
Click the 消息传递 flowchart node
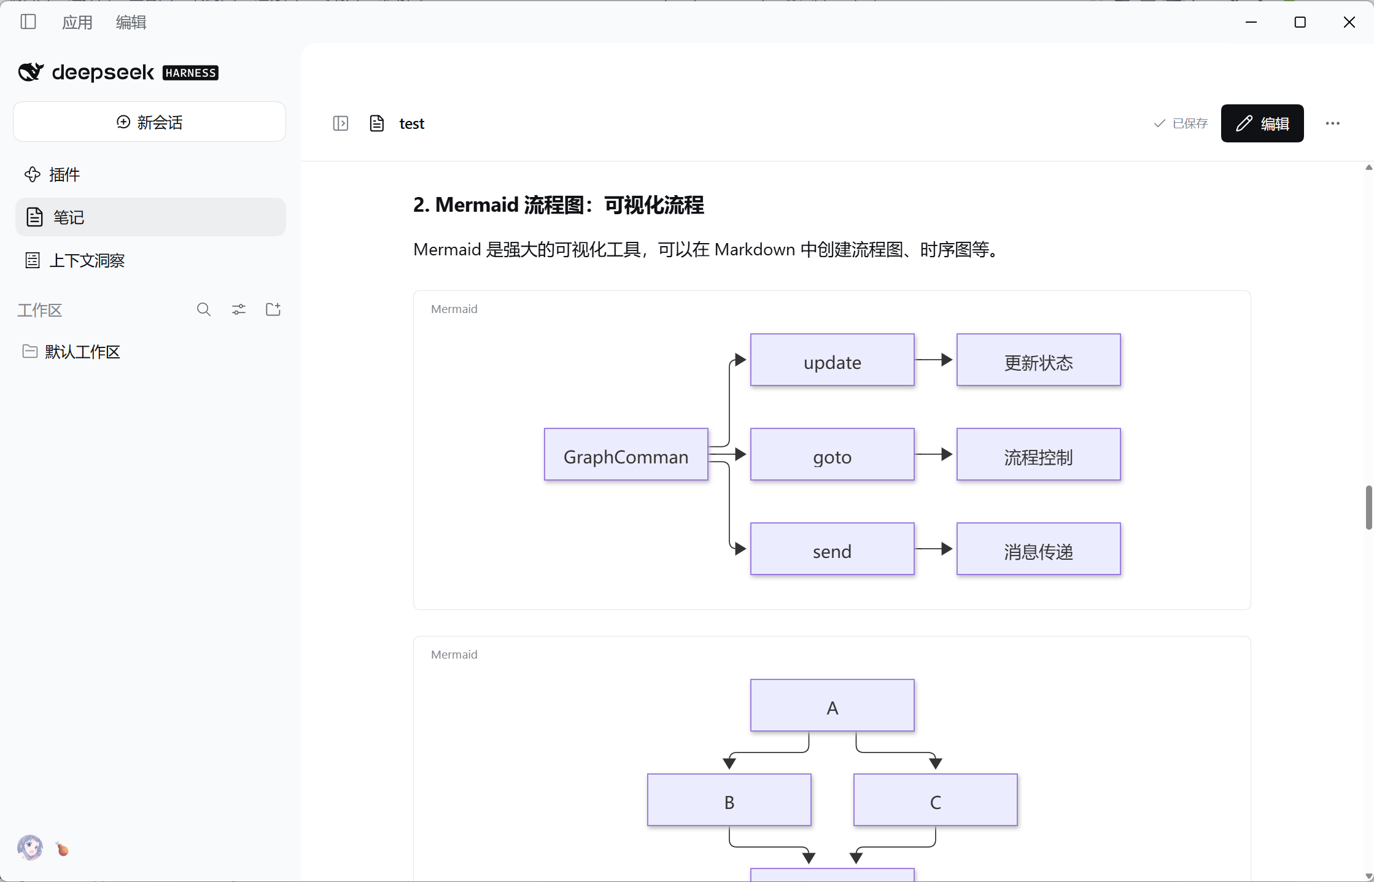1039,549
